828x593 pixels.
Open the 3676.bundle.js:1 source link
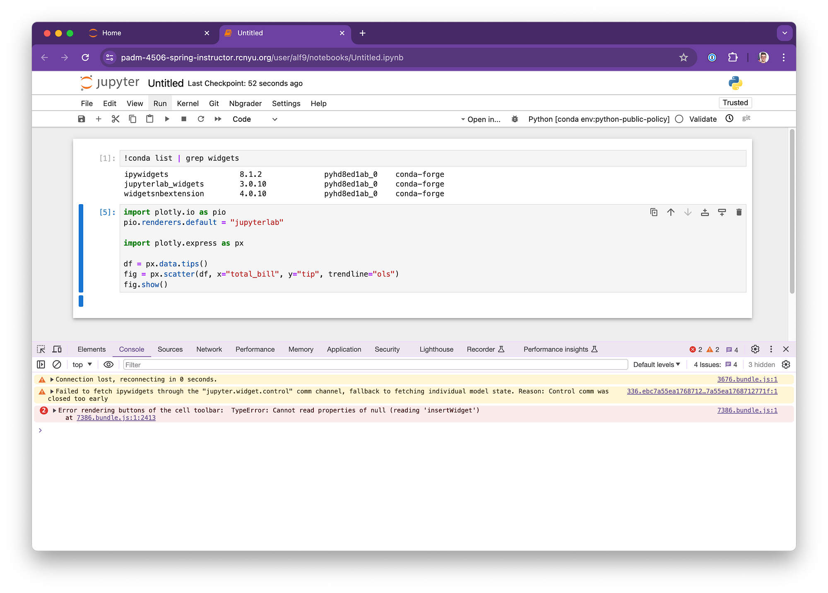point(747,379)
